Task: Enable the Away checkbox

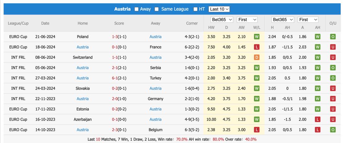Action: point(136,9)
